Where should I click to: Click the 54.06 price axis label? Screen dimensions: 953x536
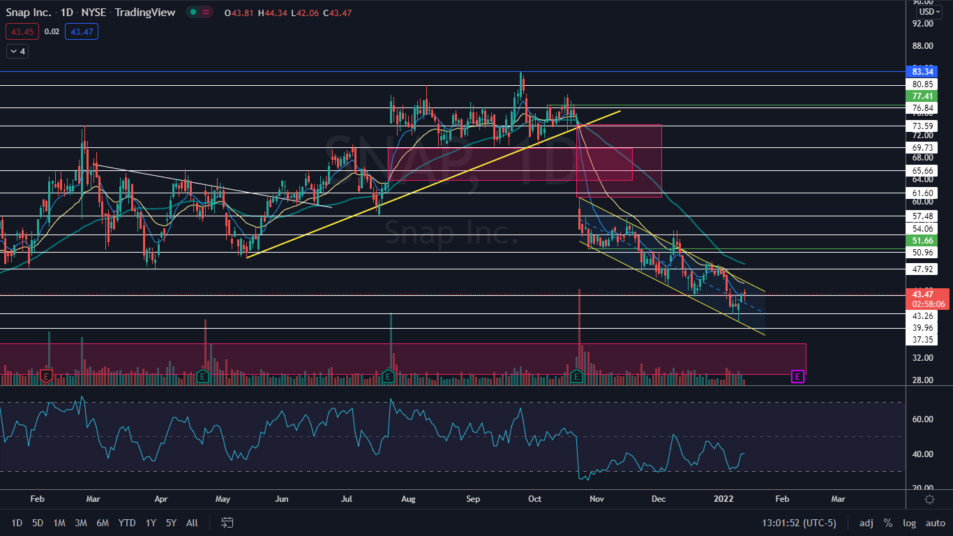(x=922, y=228)
